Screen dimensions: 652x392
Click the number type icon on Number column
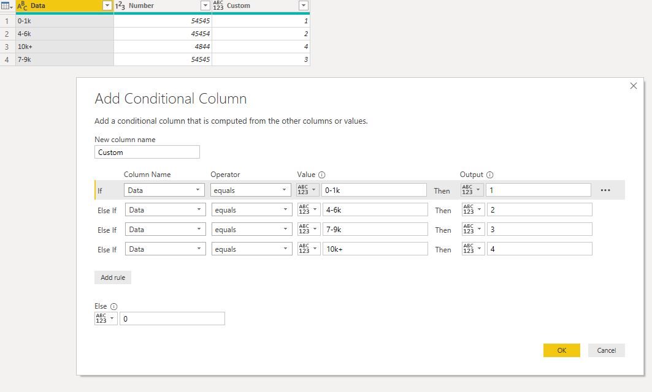120,6
